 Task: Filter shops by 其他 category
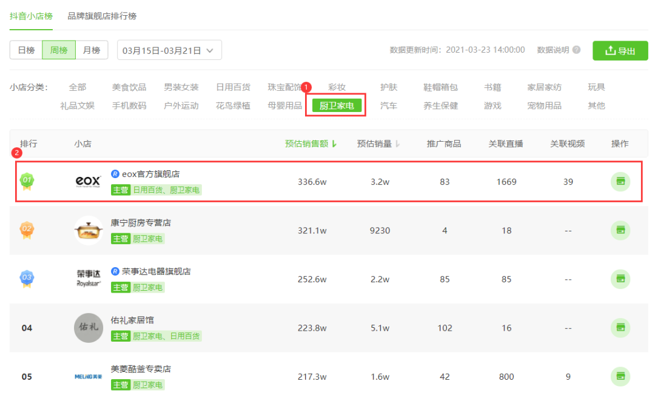(x=596, y=105)
